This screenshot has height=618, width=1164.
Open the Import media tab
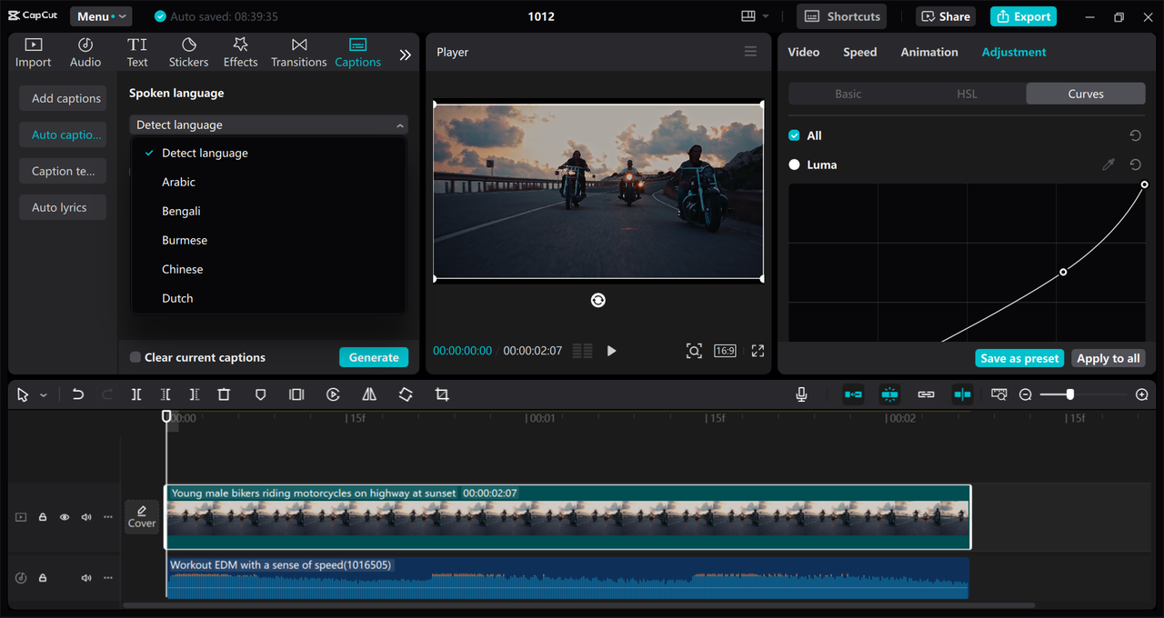[33, 53]
